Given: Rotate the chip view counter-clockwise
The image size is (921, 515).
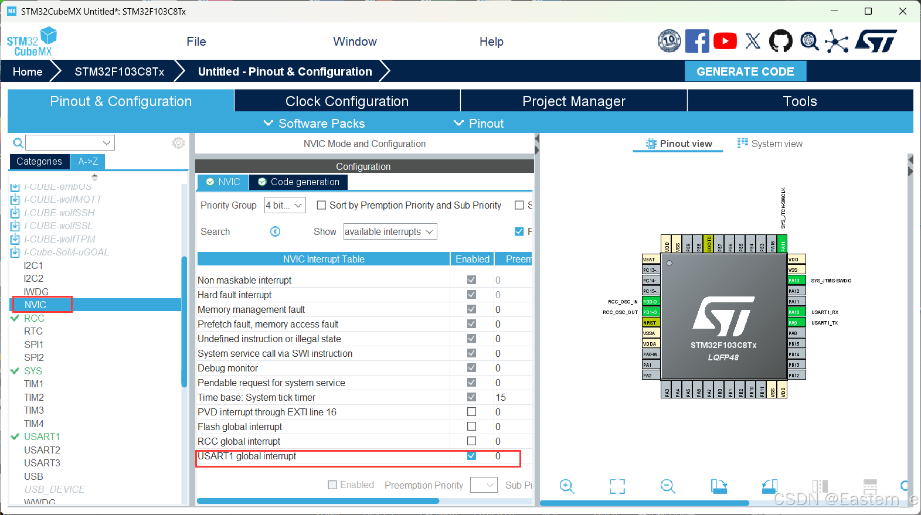Looking at the screenshot, I should click(x=769, y=486).
